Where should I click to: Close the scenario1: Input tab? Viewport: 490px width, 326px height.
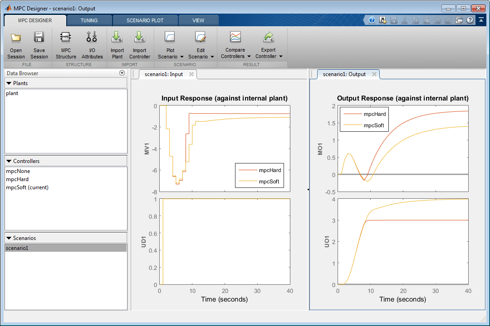coord(191,74)
